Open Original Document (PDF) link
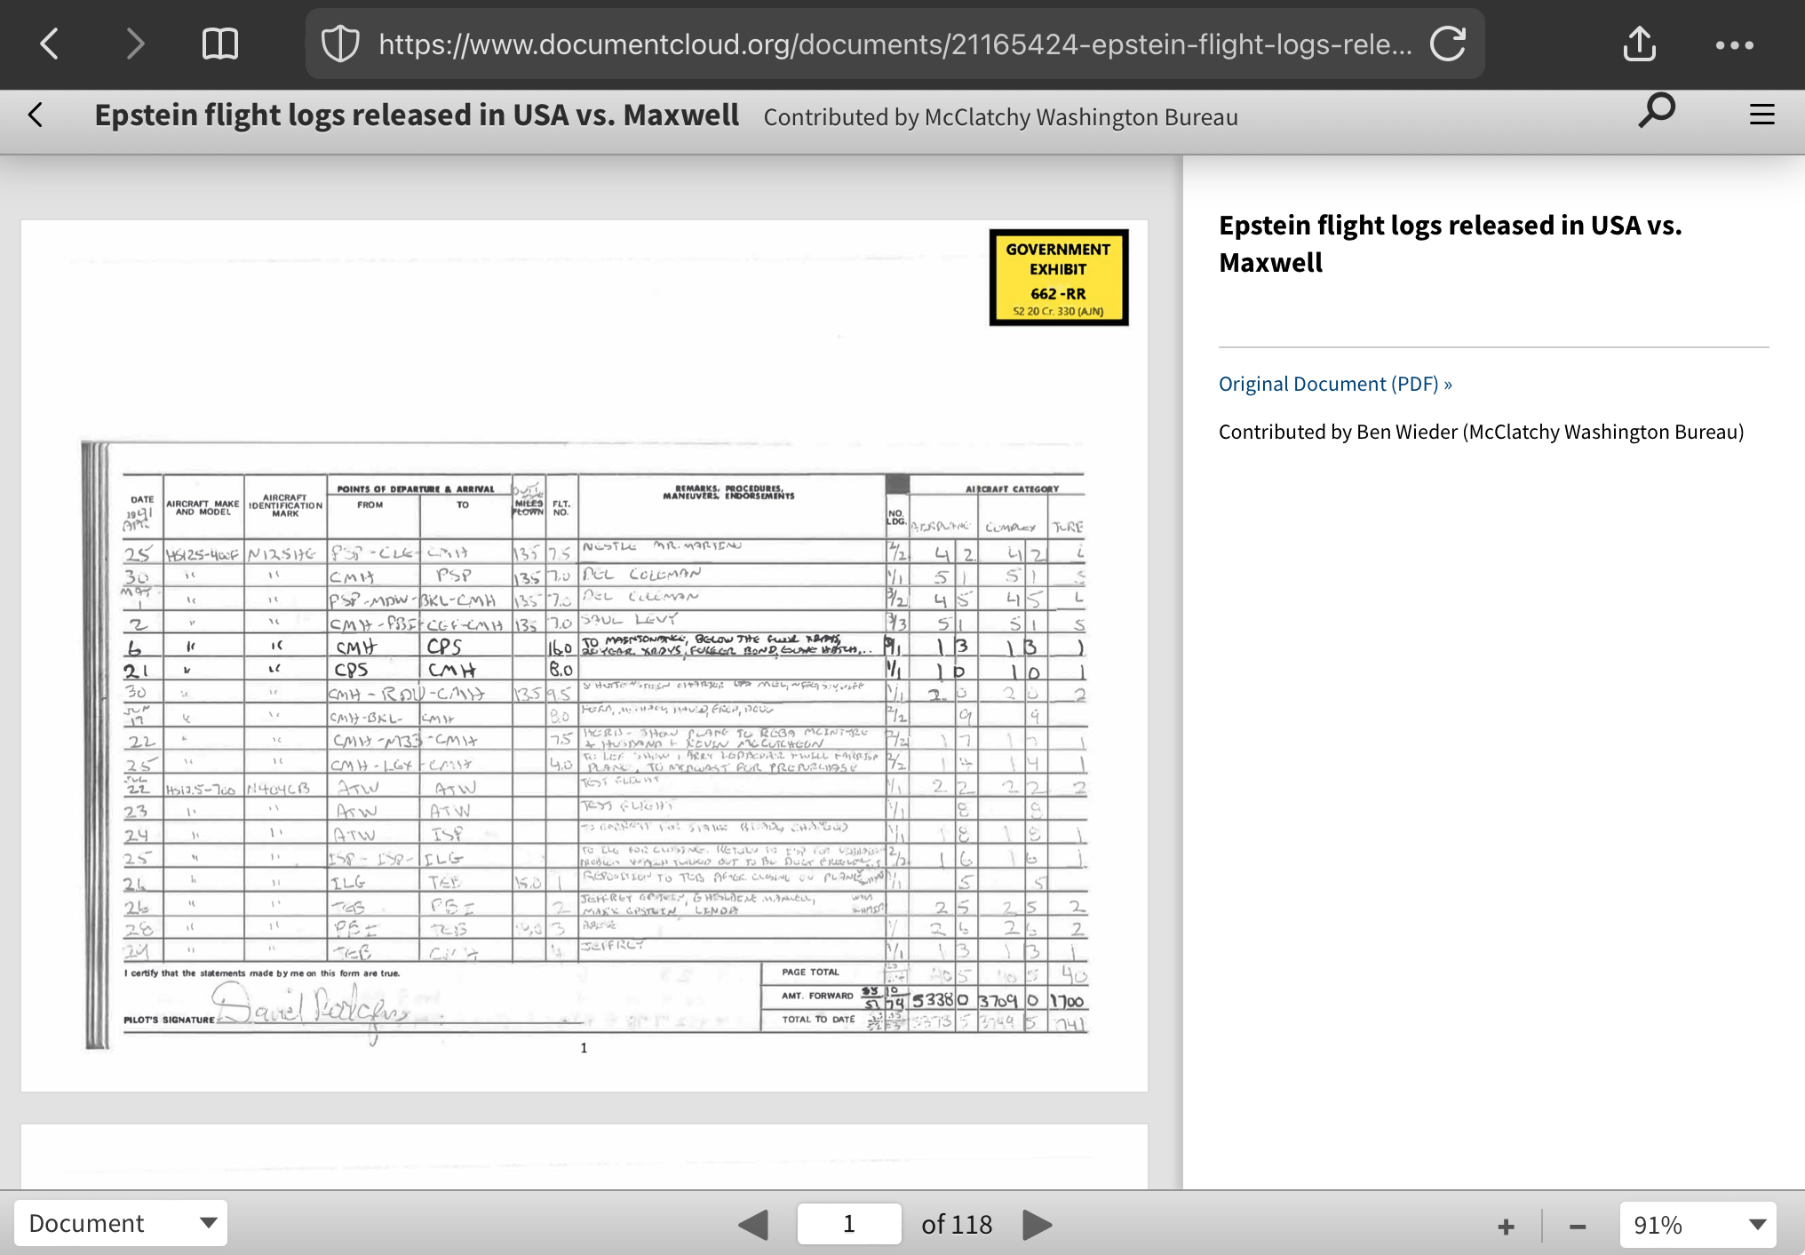The height and width of the screenshot is (1255, 1805). [x=1335, y=384]
